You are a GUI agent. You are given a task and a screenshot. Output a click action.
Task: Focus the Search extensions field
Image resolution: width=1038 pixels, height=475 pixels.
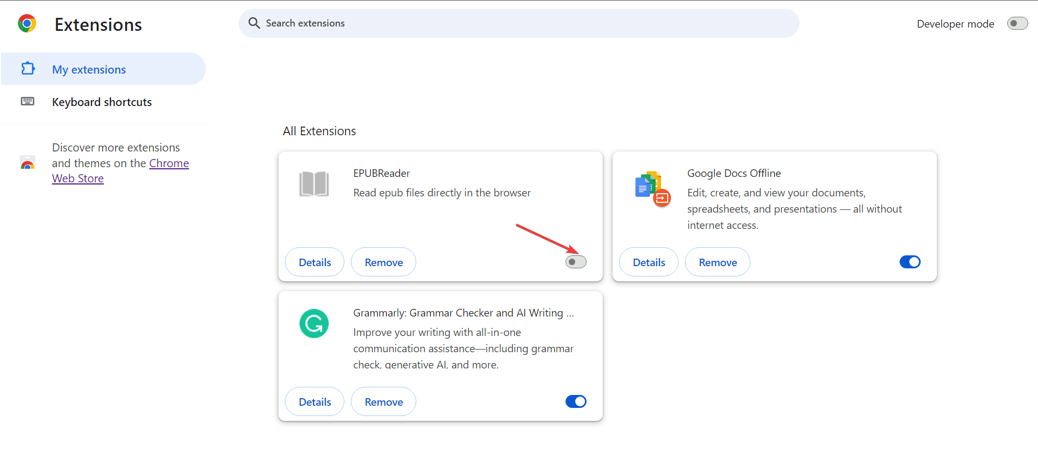pyautogui.click(x=519, y=23)
